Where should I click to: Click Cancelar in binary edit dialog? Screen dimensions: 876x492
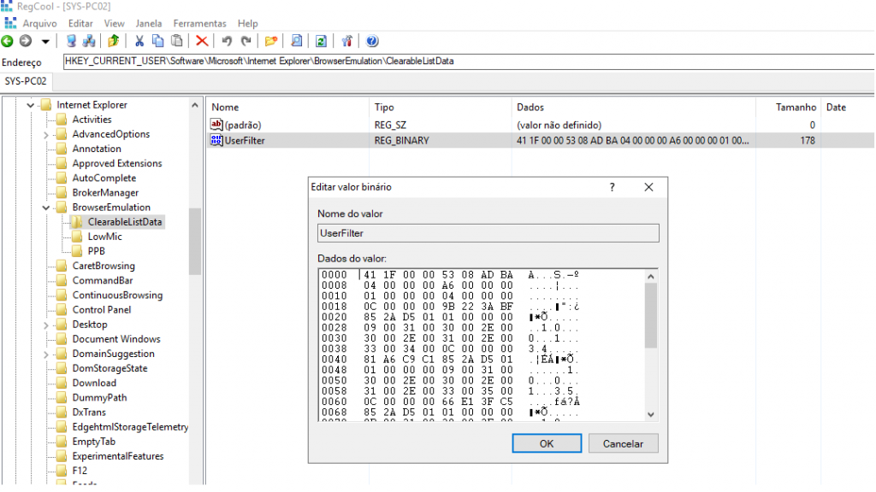(623, 443)
